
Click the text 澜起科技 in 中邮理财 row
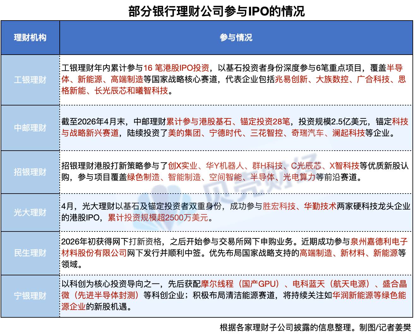[x=349, y=133]
